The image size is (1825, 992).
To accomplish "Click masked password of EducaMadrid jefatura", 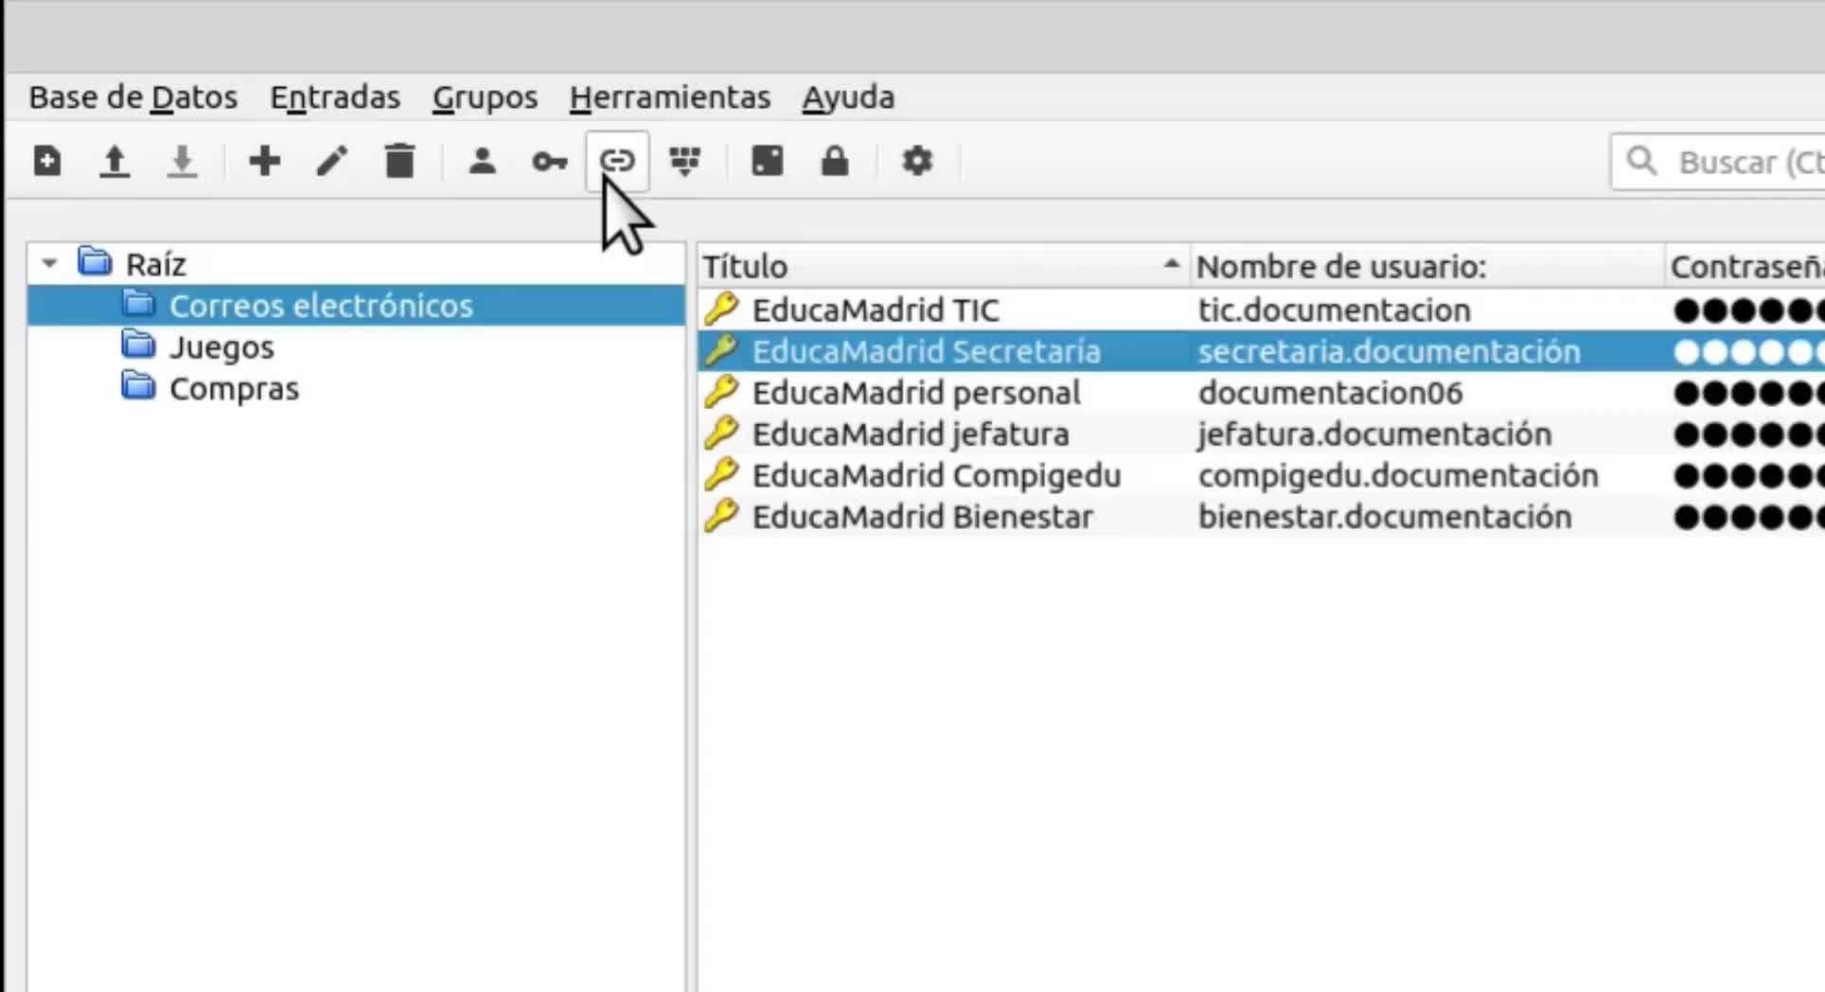I will pos(1748,434).
